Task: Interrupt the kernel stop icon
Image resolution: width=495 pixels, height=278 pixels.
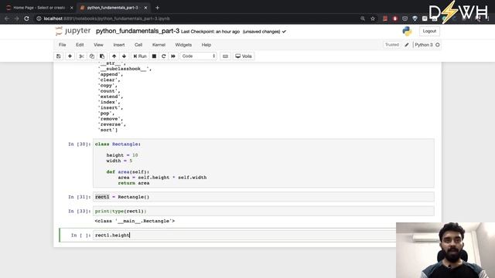Action: click(154, 56)
